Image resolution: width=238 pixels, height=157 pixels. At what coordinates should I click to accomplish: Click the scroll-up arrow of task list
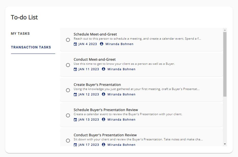click(225, 30)
